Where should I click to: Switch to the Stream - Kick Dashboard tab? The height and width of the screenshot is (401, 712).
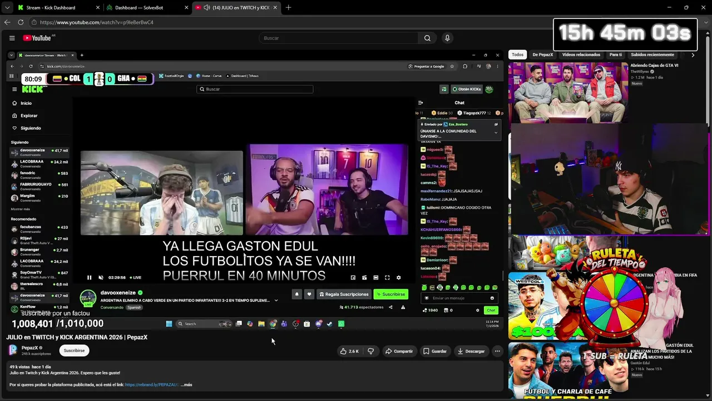pyautogui.click(x=51, y=8)
